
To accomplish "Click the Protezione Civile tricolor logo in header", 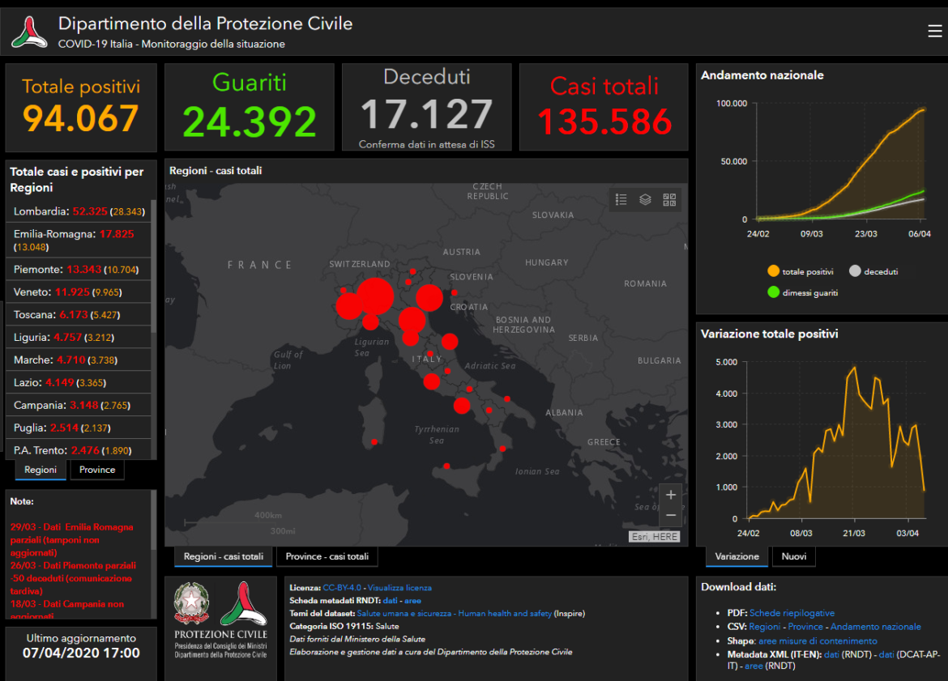I will [x=29, y=32].
